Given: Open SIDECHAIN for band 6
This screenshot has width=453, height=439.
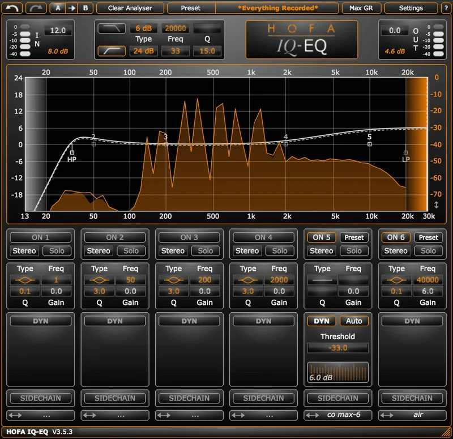Looking at the screenshot, I should click(x=412, y=398).
